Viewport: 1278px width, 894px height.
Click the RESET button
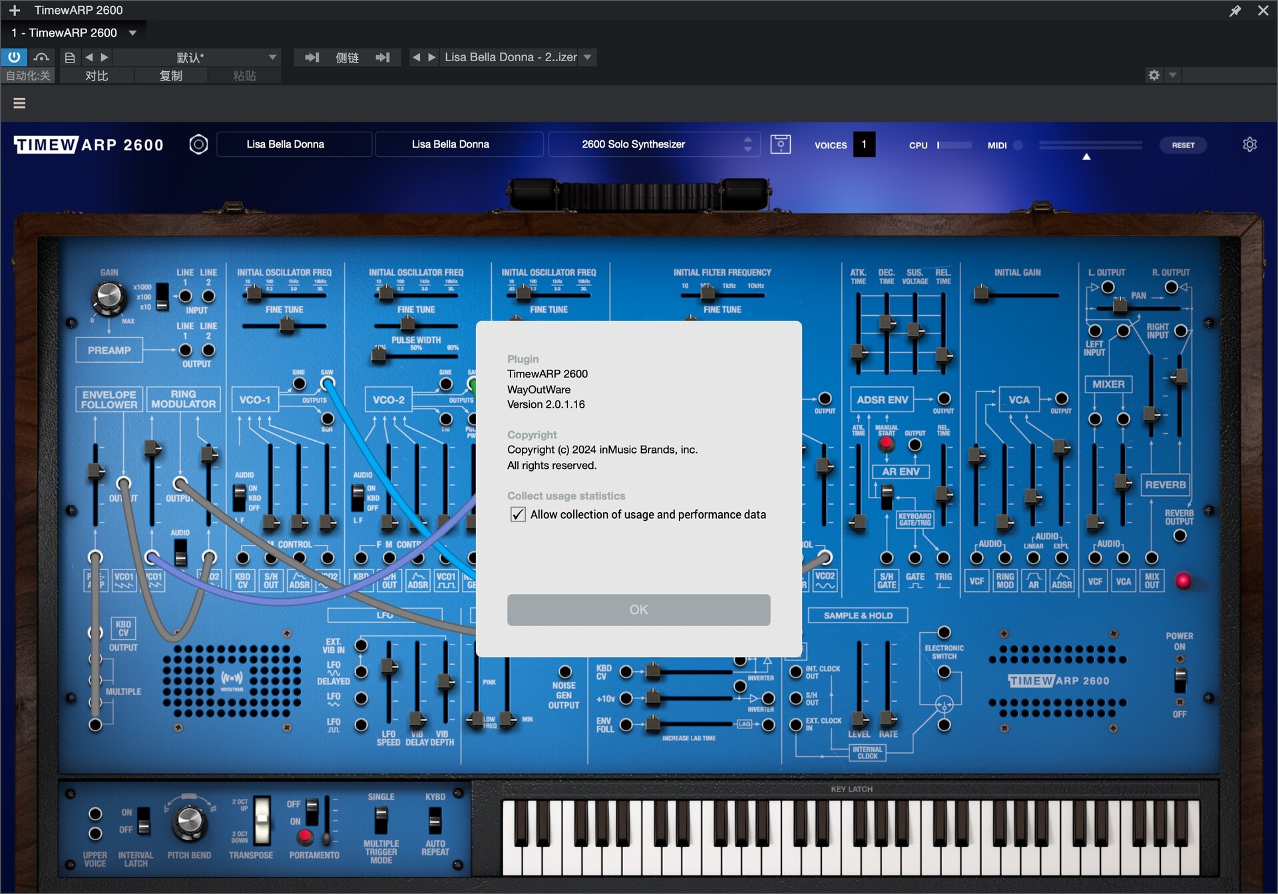coord(1183,145)
